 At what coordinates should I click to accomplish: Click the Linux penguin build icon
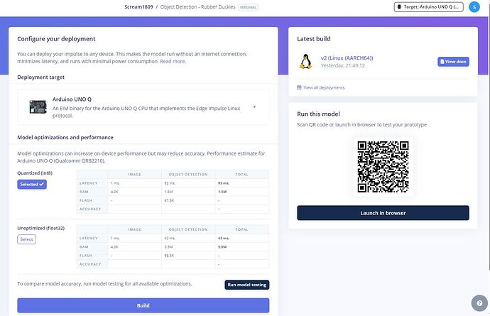click(x=305, y=61)
